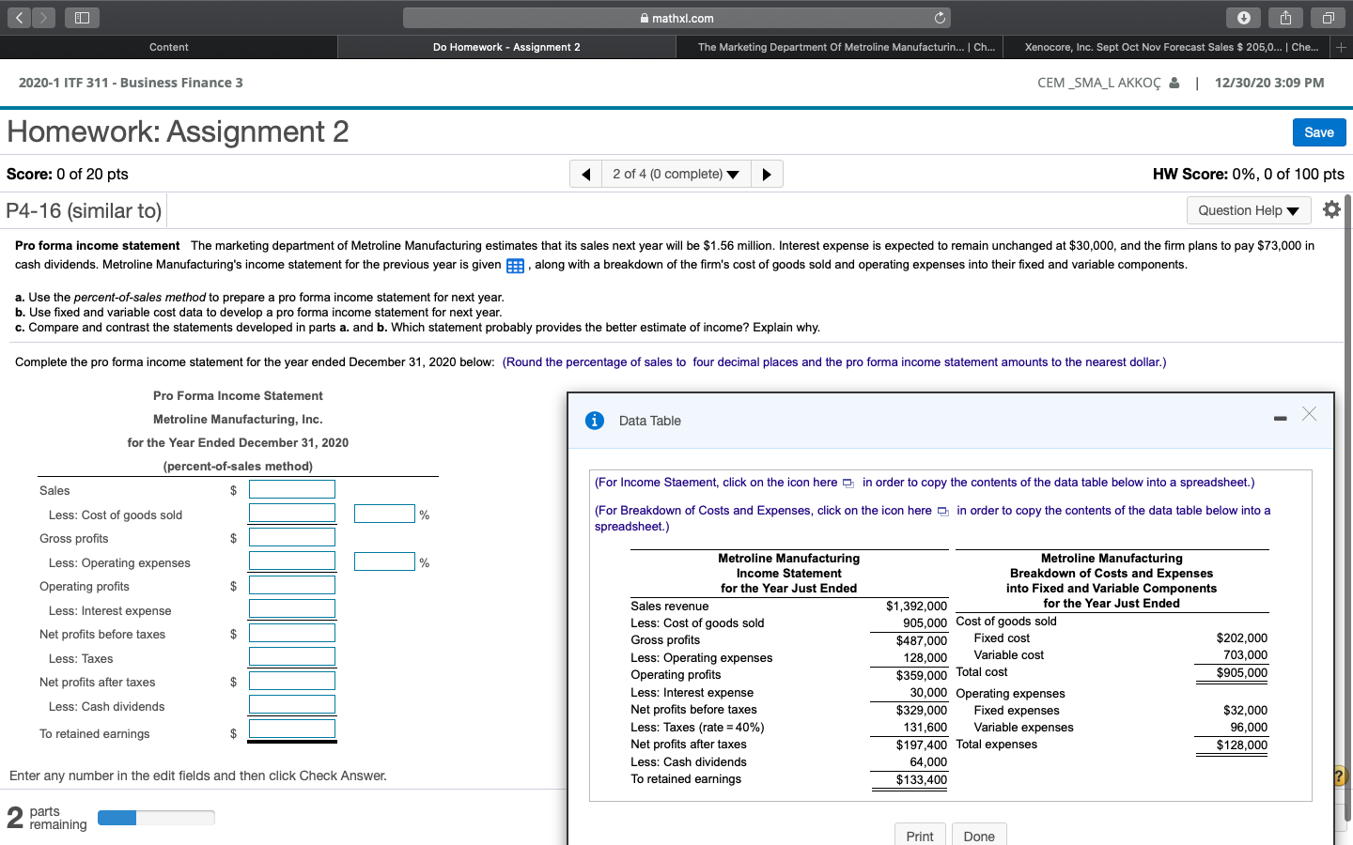Click the Operating profits amount field

292,585
